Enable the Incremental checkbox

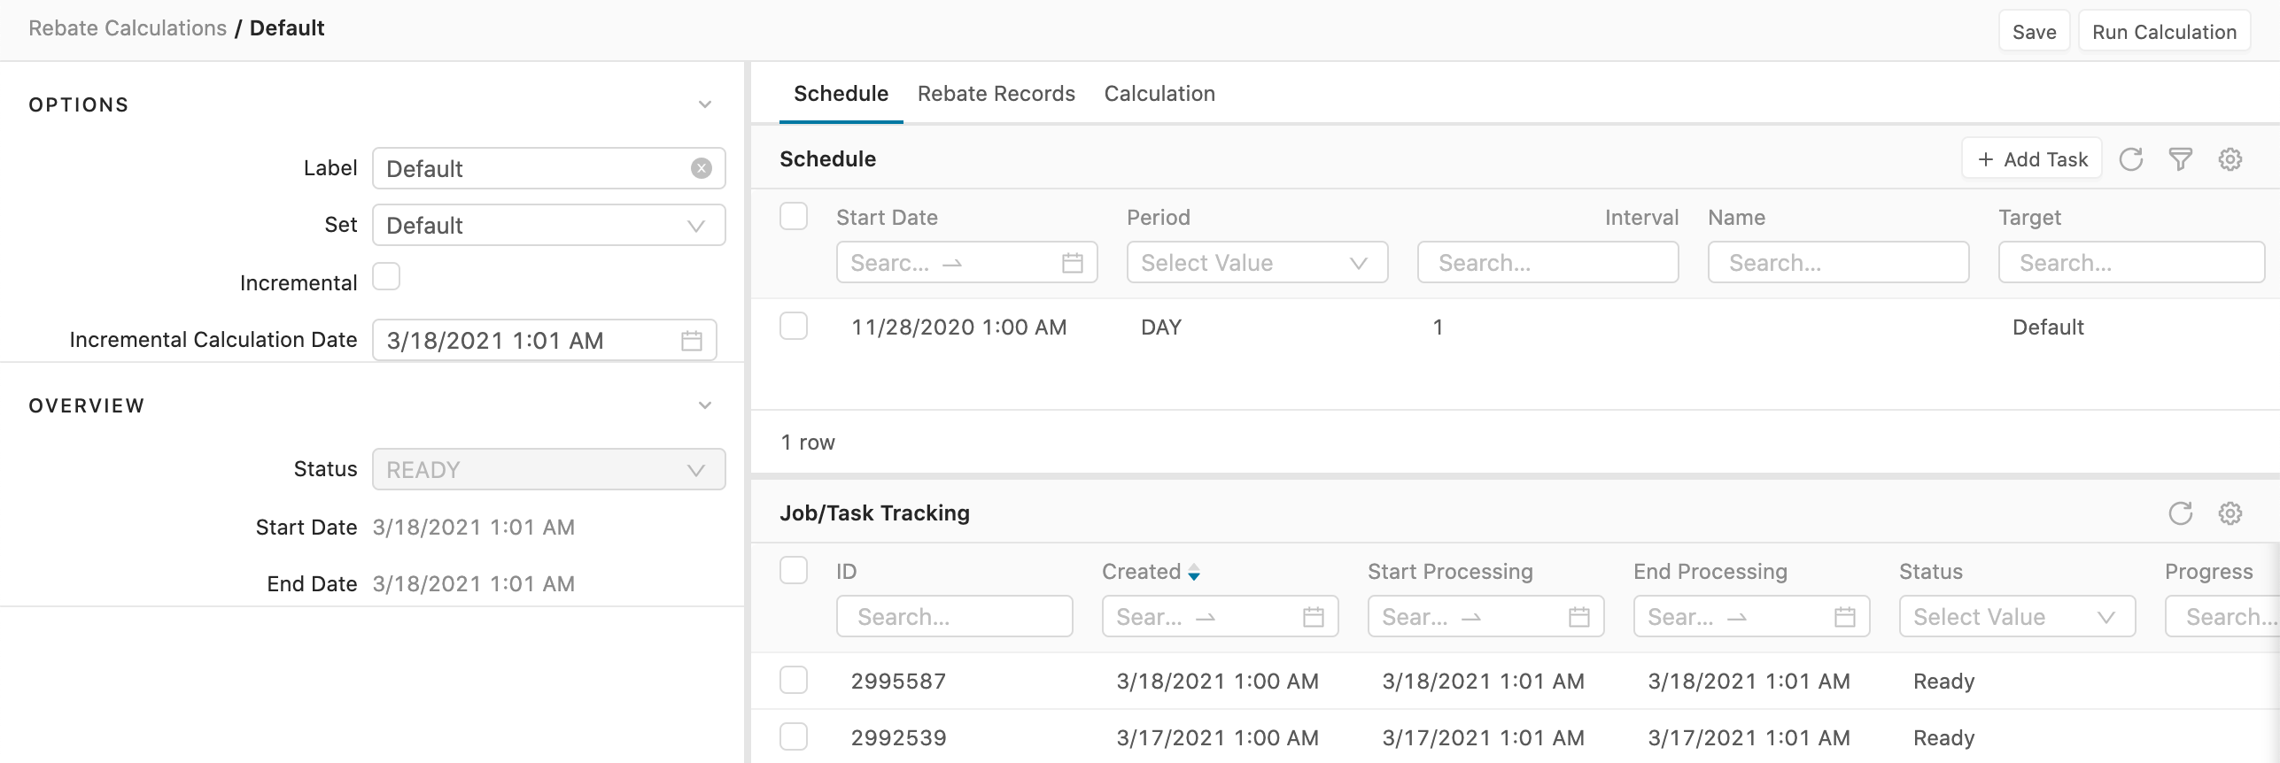coord(386,277)
